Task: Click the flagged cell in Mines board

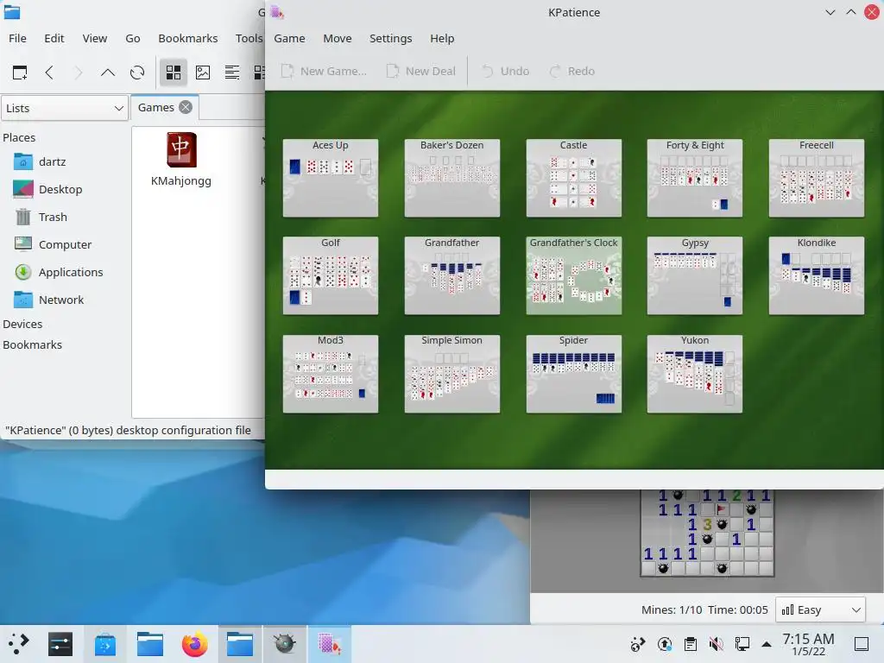Action: 722,509
